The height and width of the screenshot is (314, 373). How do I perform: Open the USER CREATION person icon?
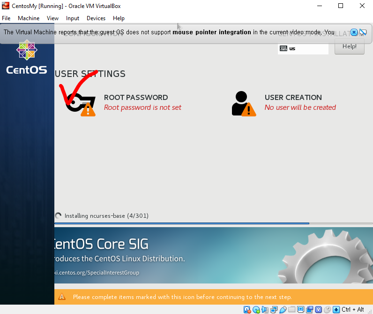pos(244,104)
